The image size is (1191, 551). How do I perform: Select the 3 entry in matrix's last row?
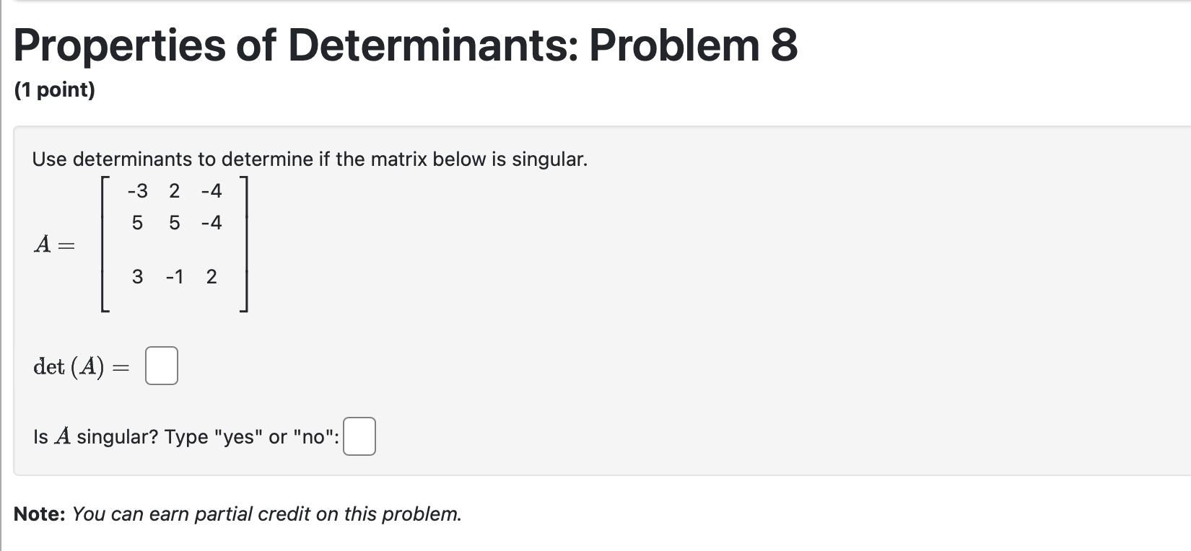coord(137,277)
